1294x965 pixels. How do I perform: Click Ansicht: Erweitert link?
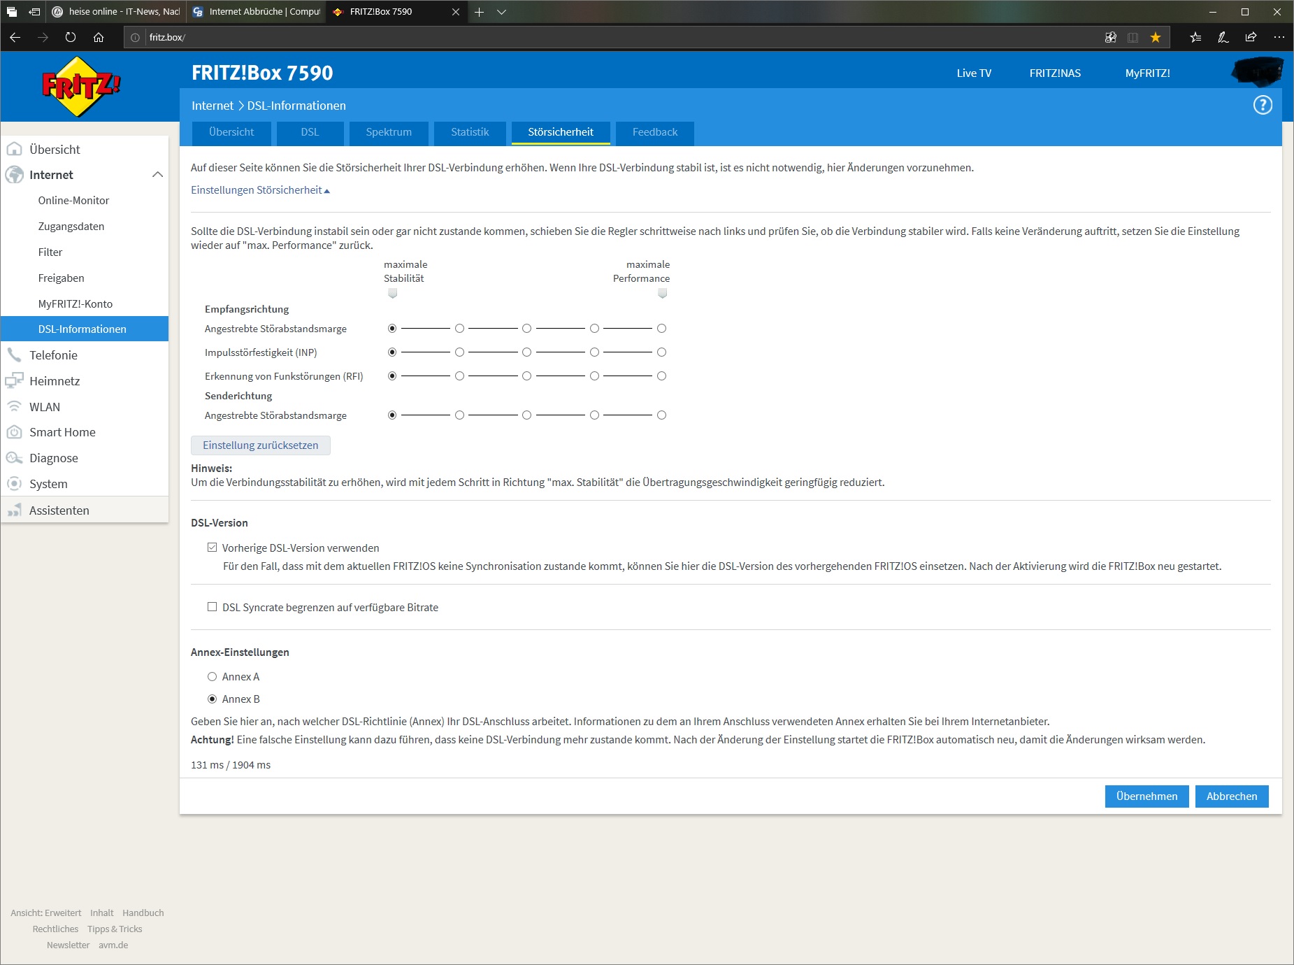[46, 913]
